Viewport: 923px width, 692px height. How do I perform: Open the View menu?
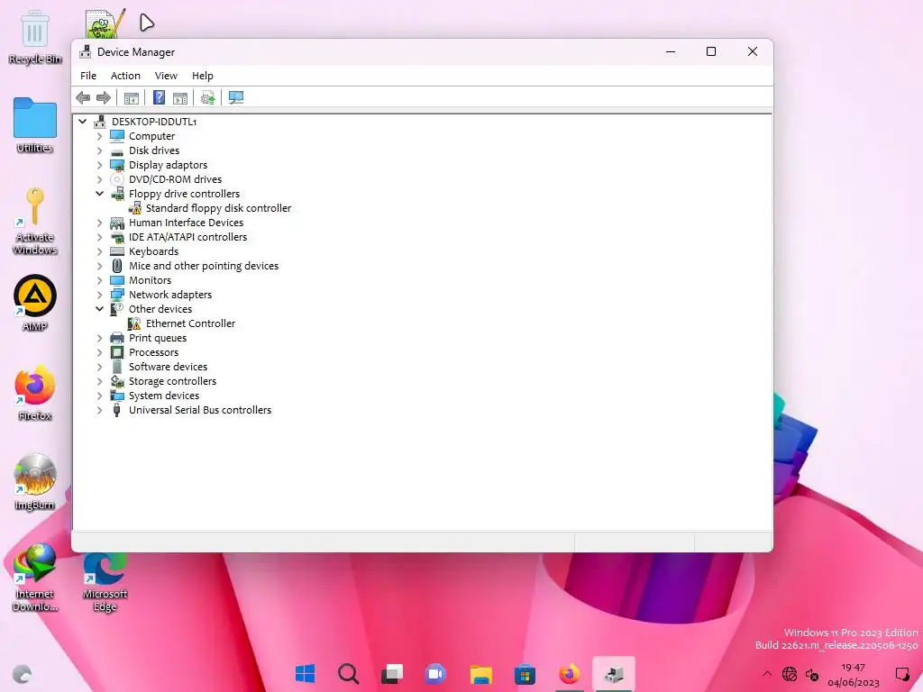(x=166, y=76)
